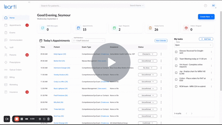The width and height of the screenshot is (222, 125).
Task: Delete the recording with trash icon
Action: click(x=49, y=119)
